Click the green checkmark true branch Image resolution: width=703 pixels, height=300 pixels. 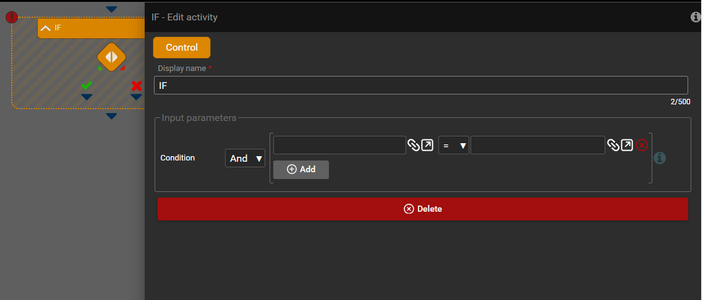87,86
